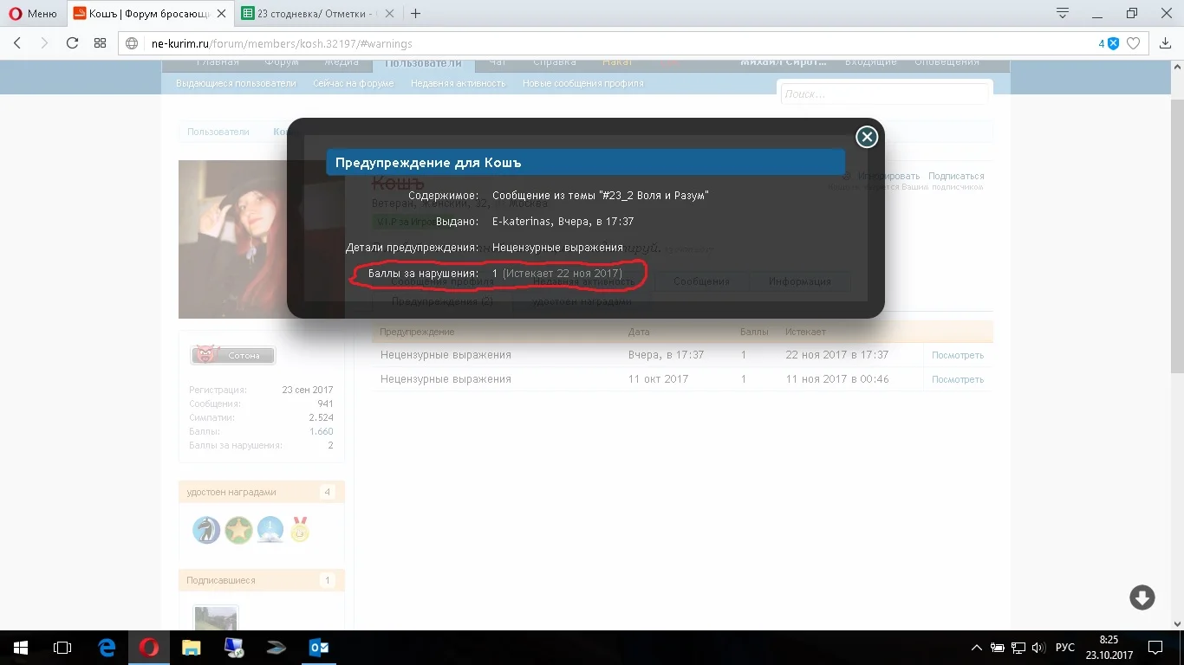The image size is (1184, 665).
Task: Click the page reload icon
Action: click(72, 43)
